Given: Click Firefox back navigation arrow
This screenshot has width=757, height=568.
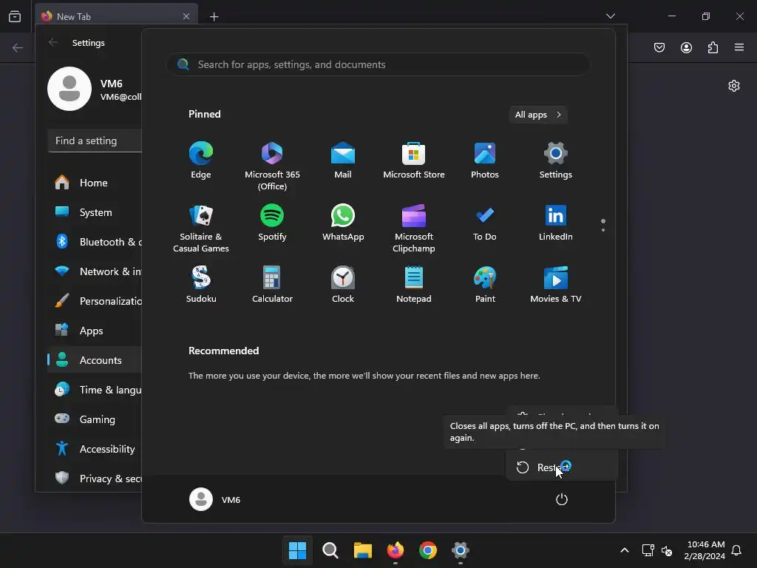Looking at the screenshot, I should pos(18,47).
